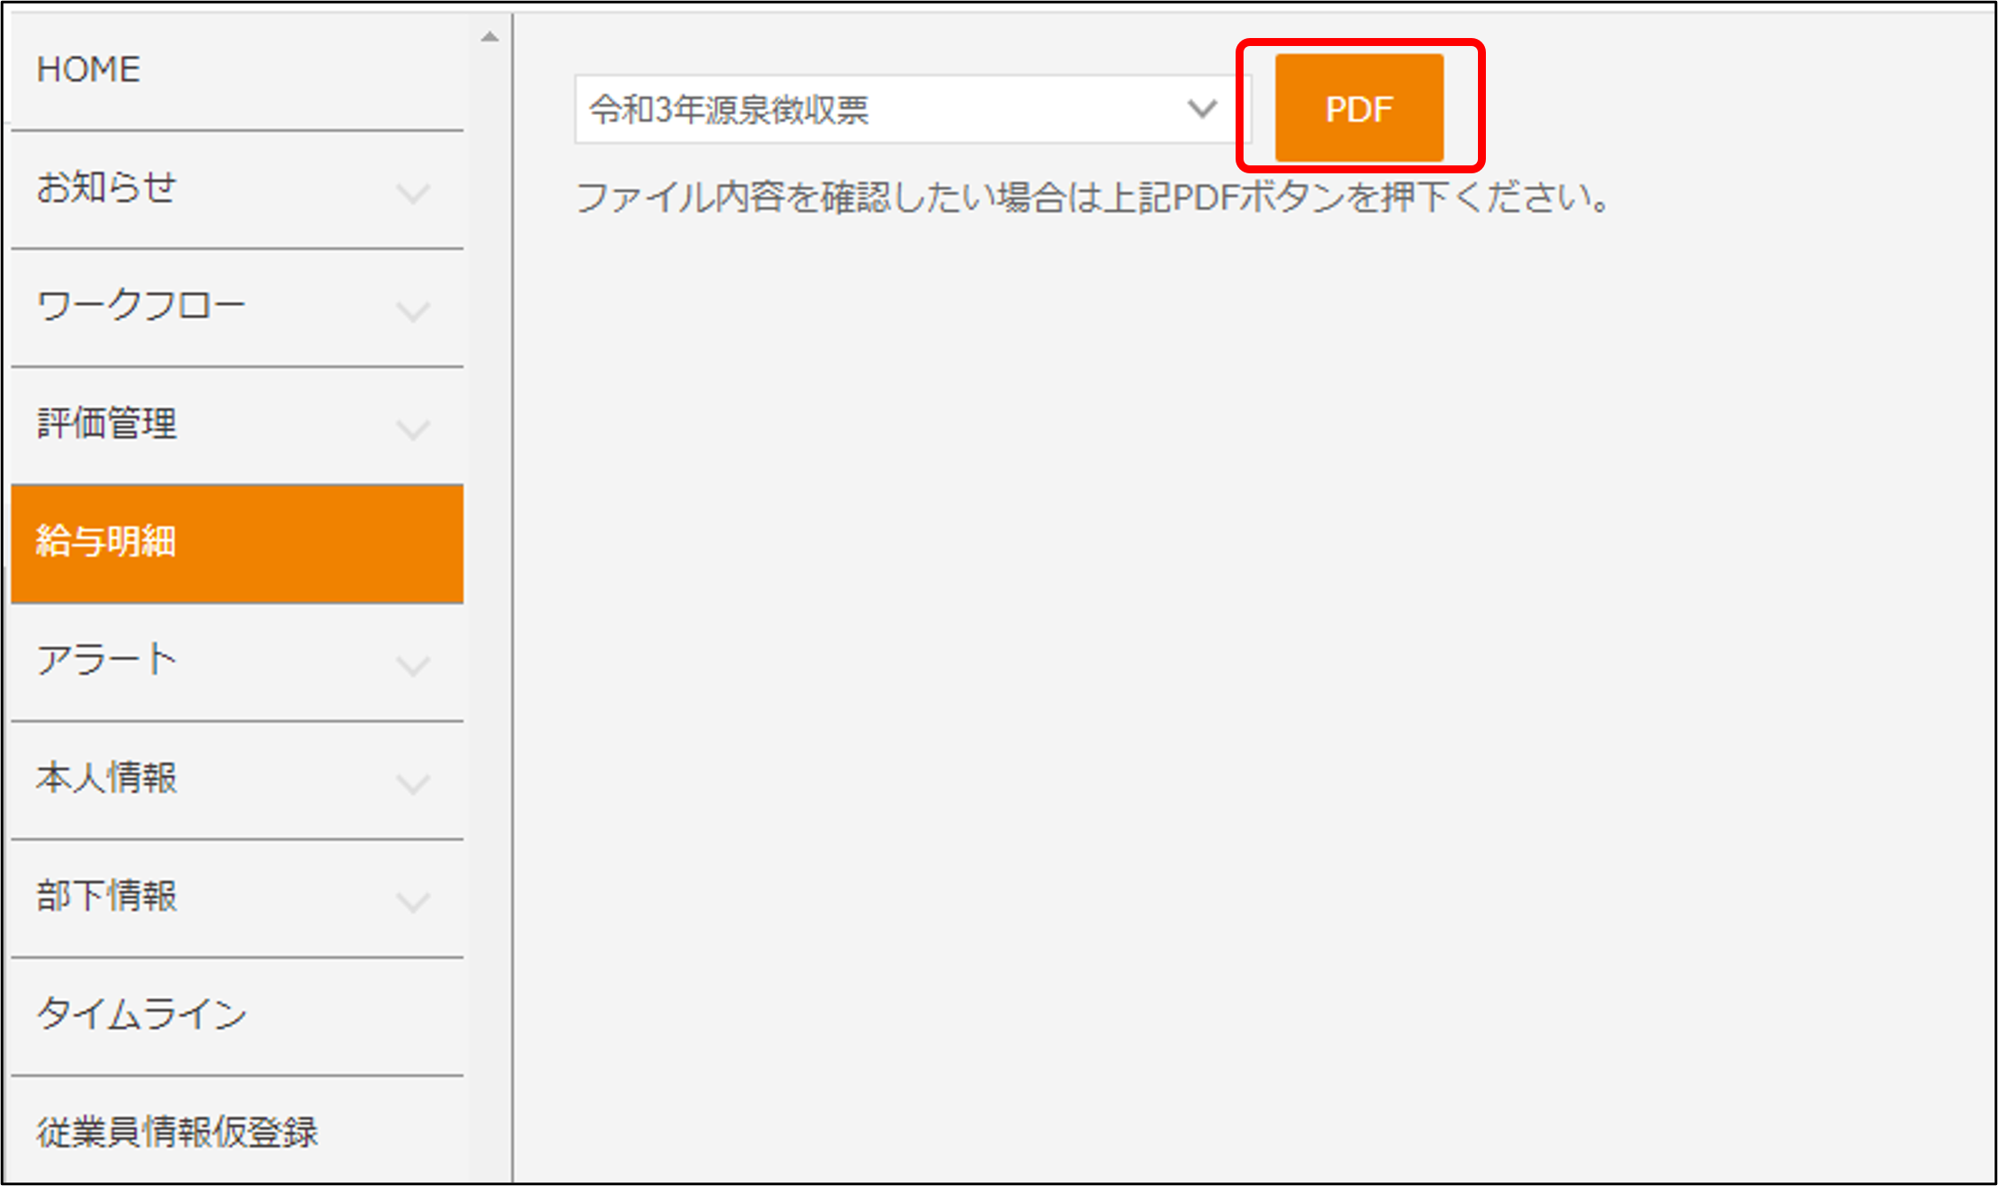
Task: Expand the 部下情報 chevron arrow
Action: 413,901
